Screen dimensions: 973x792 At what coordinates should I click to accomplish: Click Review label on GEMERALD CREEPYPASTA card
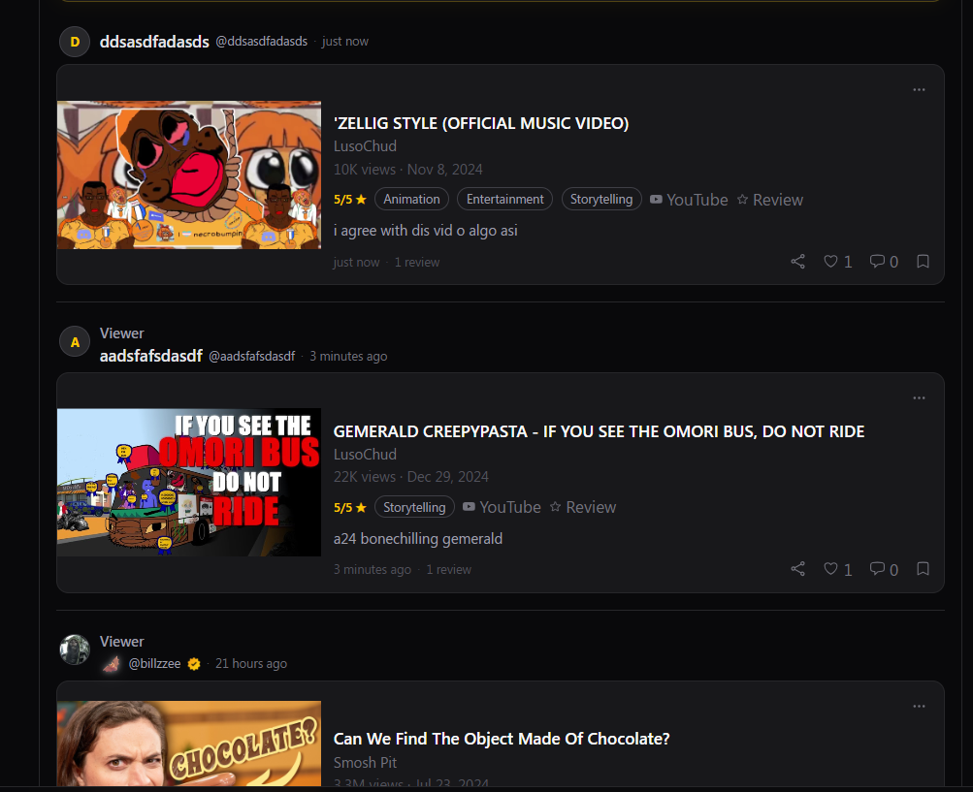tap(583, 507)
